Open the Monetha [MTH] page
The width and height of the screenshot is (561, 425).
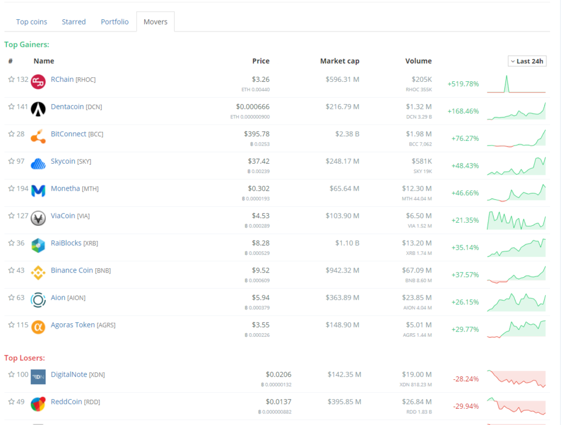pos(74,188)
